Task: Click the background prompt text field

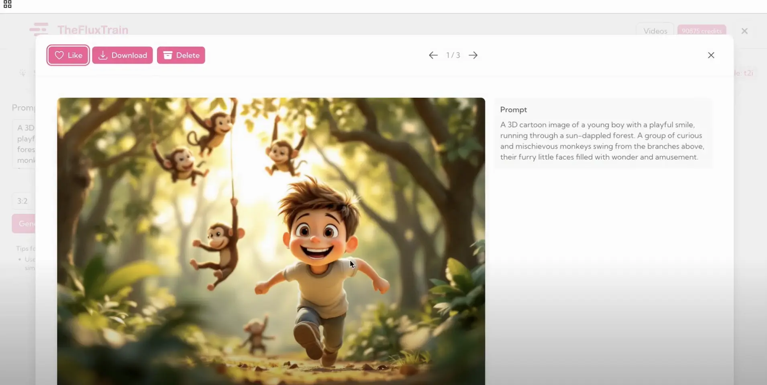Action: pyautogui.click(x=24, y=144)
